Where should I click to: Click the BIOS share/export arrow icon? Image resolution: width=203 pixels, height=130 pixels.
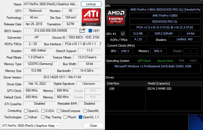click(82, 31)
